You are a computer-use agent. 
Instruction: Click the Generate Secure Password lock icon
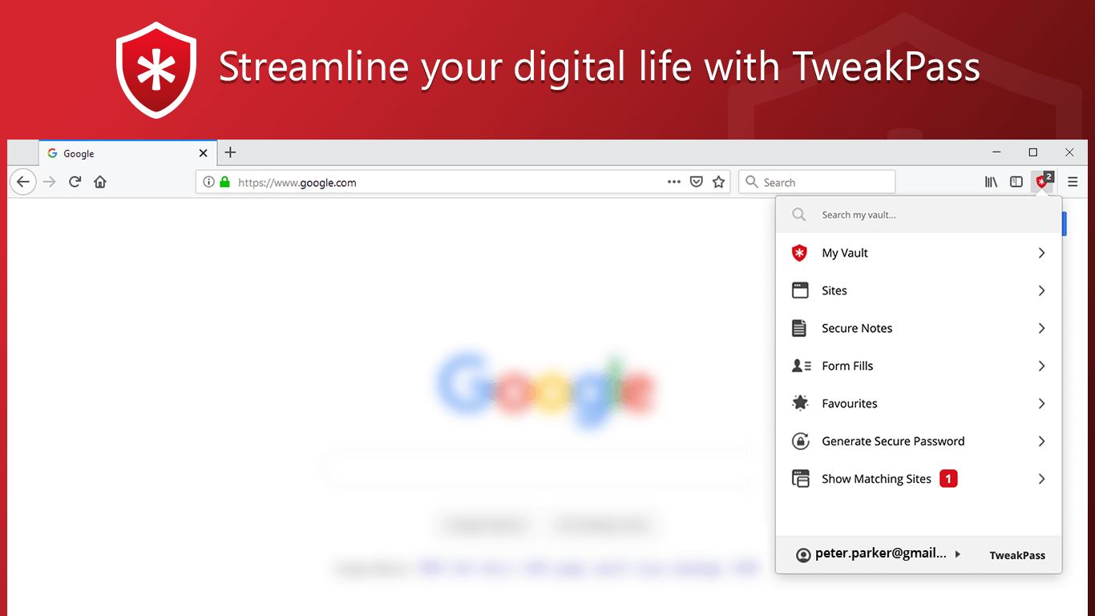[x=800, y=441]
